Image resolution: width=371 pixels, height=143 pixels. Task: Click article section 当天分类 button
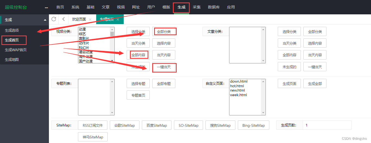coord(289,43)
